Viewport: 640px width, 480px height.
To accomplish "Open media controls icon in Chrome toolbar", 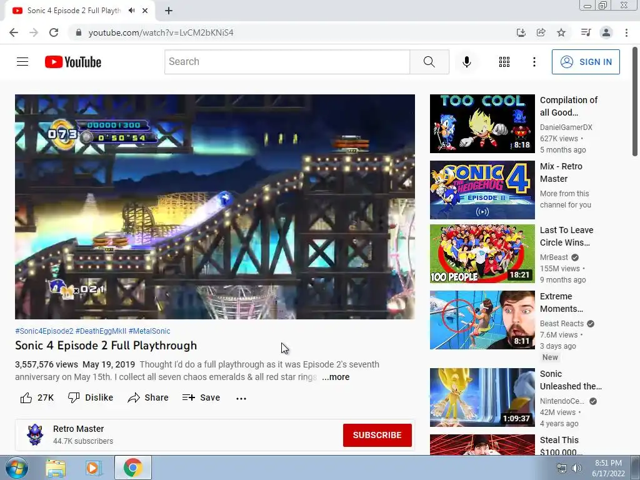I will point(586,32).
